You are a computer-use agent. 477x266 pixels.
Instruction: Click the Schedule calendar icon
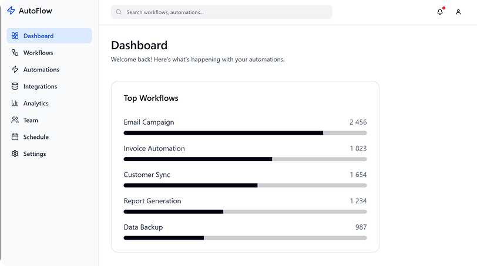[15, 137]
